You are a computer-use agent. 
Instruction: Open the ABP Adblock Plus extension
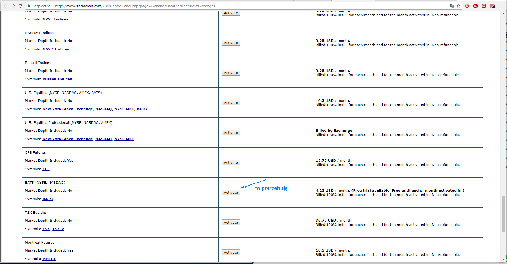475,6
